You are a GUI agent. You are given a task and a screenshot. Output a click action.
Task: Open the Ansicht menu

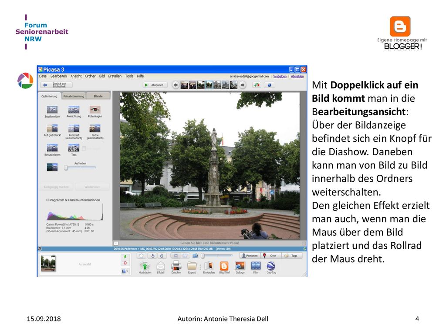tap(76, 76)
